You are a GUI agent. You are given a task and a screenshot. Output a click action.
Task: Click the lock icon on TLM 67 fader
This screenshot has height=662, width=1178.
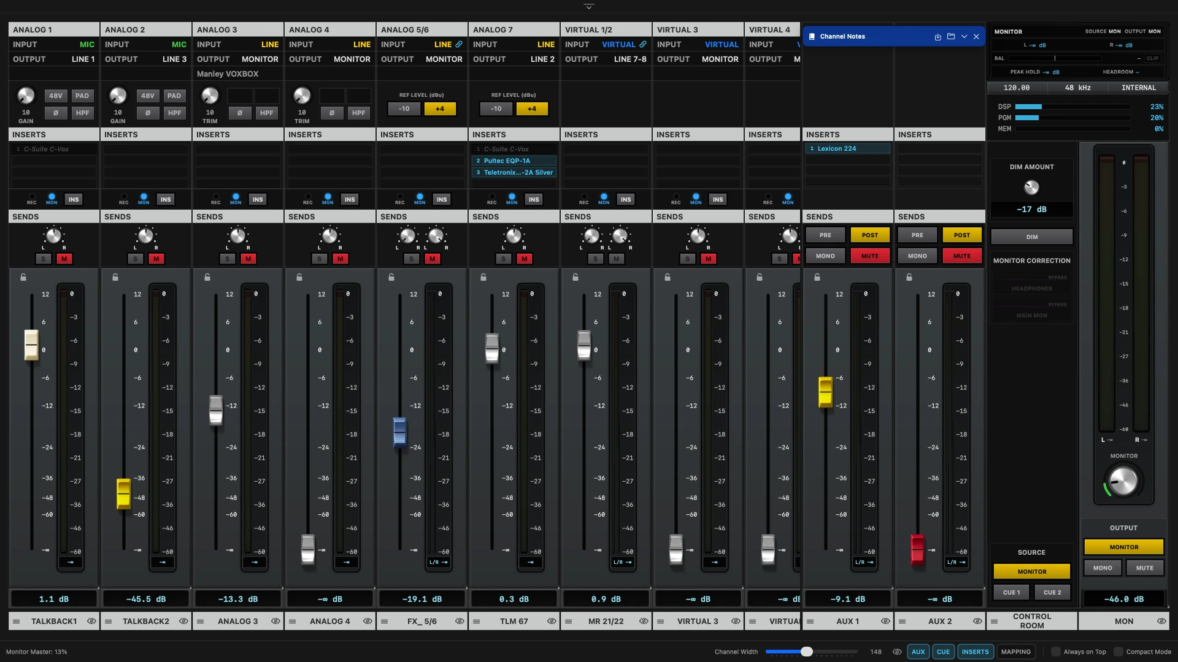483,277
